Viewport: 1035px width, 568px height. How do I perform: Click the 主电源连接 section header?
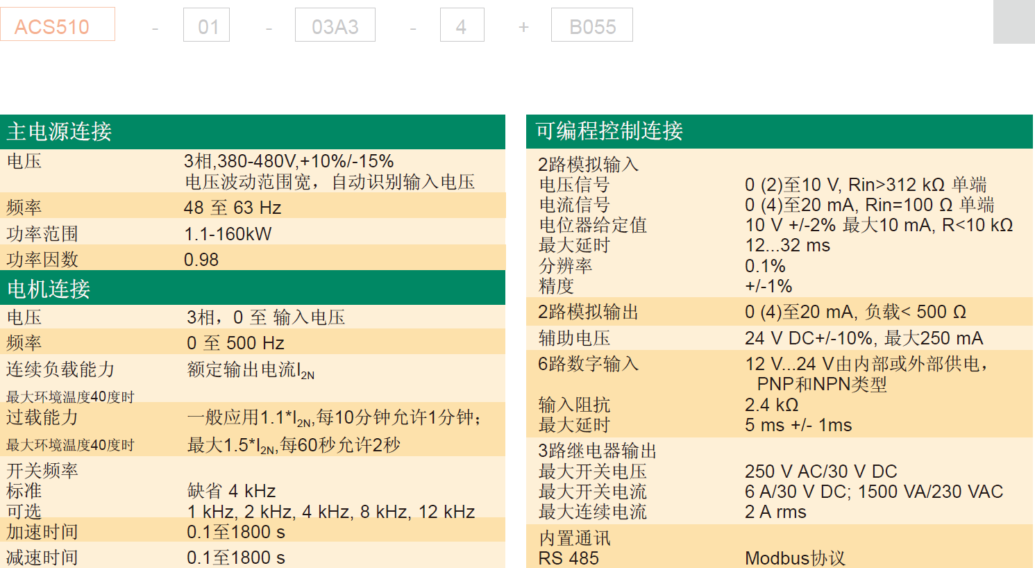[x=253, y=132]
